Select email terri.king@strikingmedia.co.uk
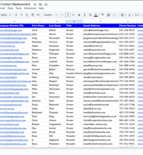This screenshot has width=143, height=155. [101, 116]
